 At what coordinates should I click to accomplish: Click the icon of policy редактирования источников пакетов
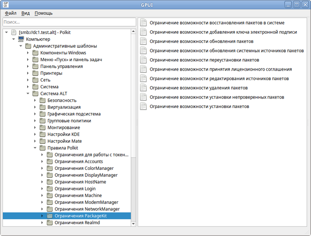[x=143, y=78]
